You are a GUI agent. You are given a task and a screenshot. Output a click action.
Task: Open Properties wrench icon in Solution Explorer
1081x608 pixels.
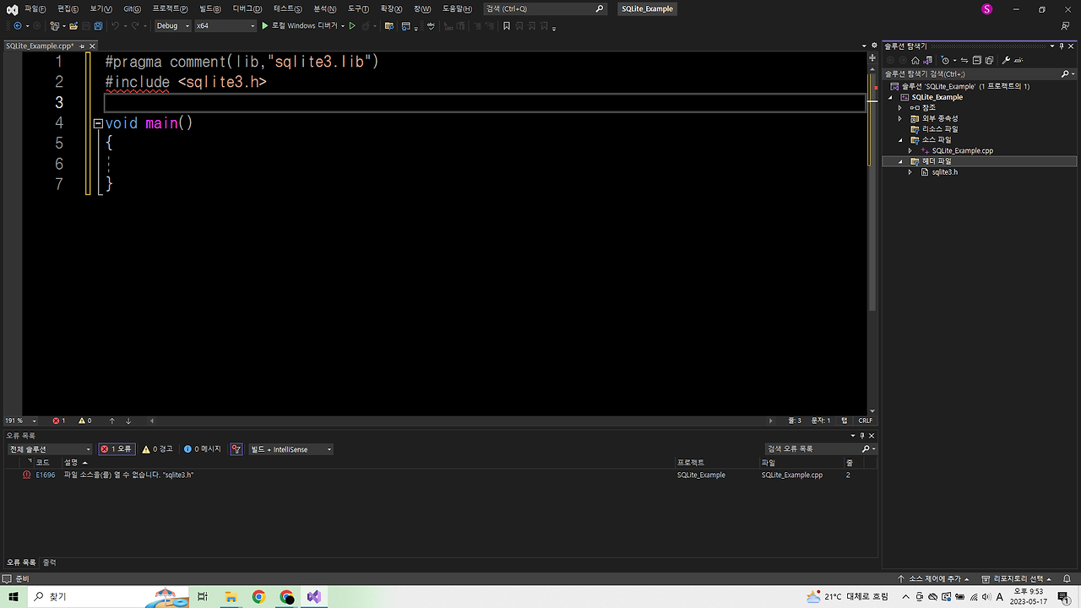point(1006,60)
